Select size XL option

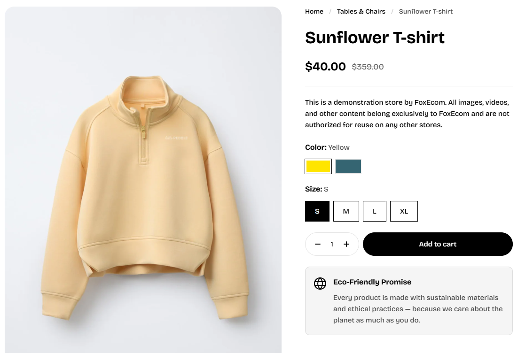404,211
